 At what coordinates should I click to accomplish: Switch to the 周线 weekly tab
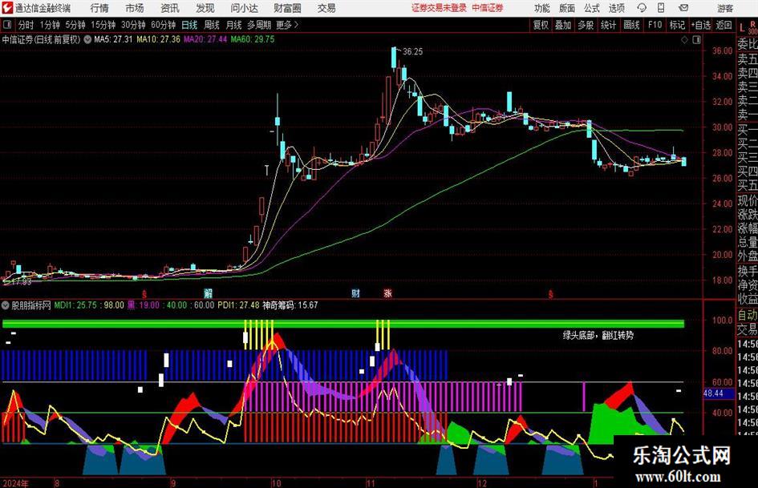(x=212, y=25)
